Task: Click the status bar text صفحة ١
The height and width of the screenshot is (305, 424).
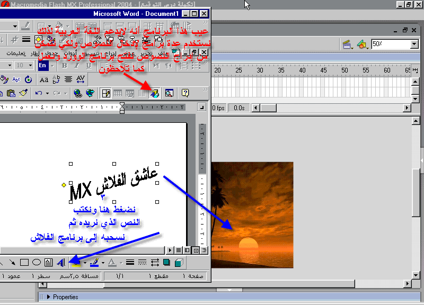Action: point(193,276)
